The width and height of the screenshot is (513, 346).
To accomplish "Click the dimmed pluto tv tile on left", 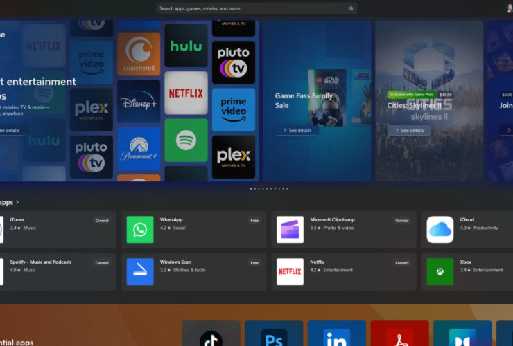I will [x=92, y=157].
